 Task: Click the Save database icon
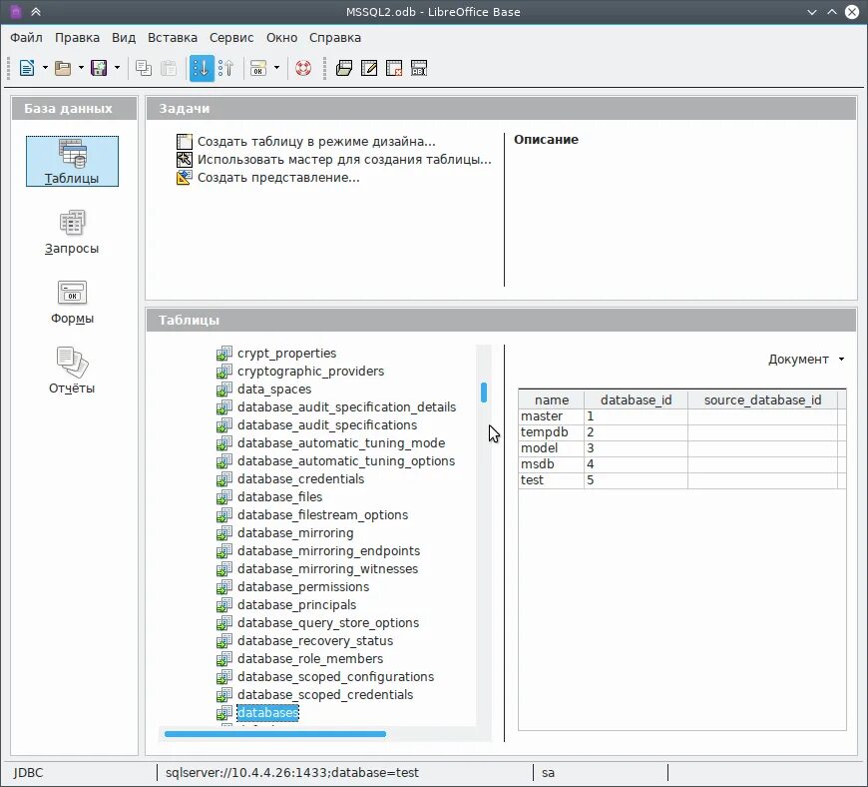coord(99,68)
